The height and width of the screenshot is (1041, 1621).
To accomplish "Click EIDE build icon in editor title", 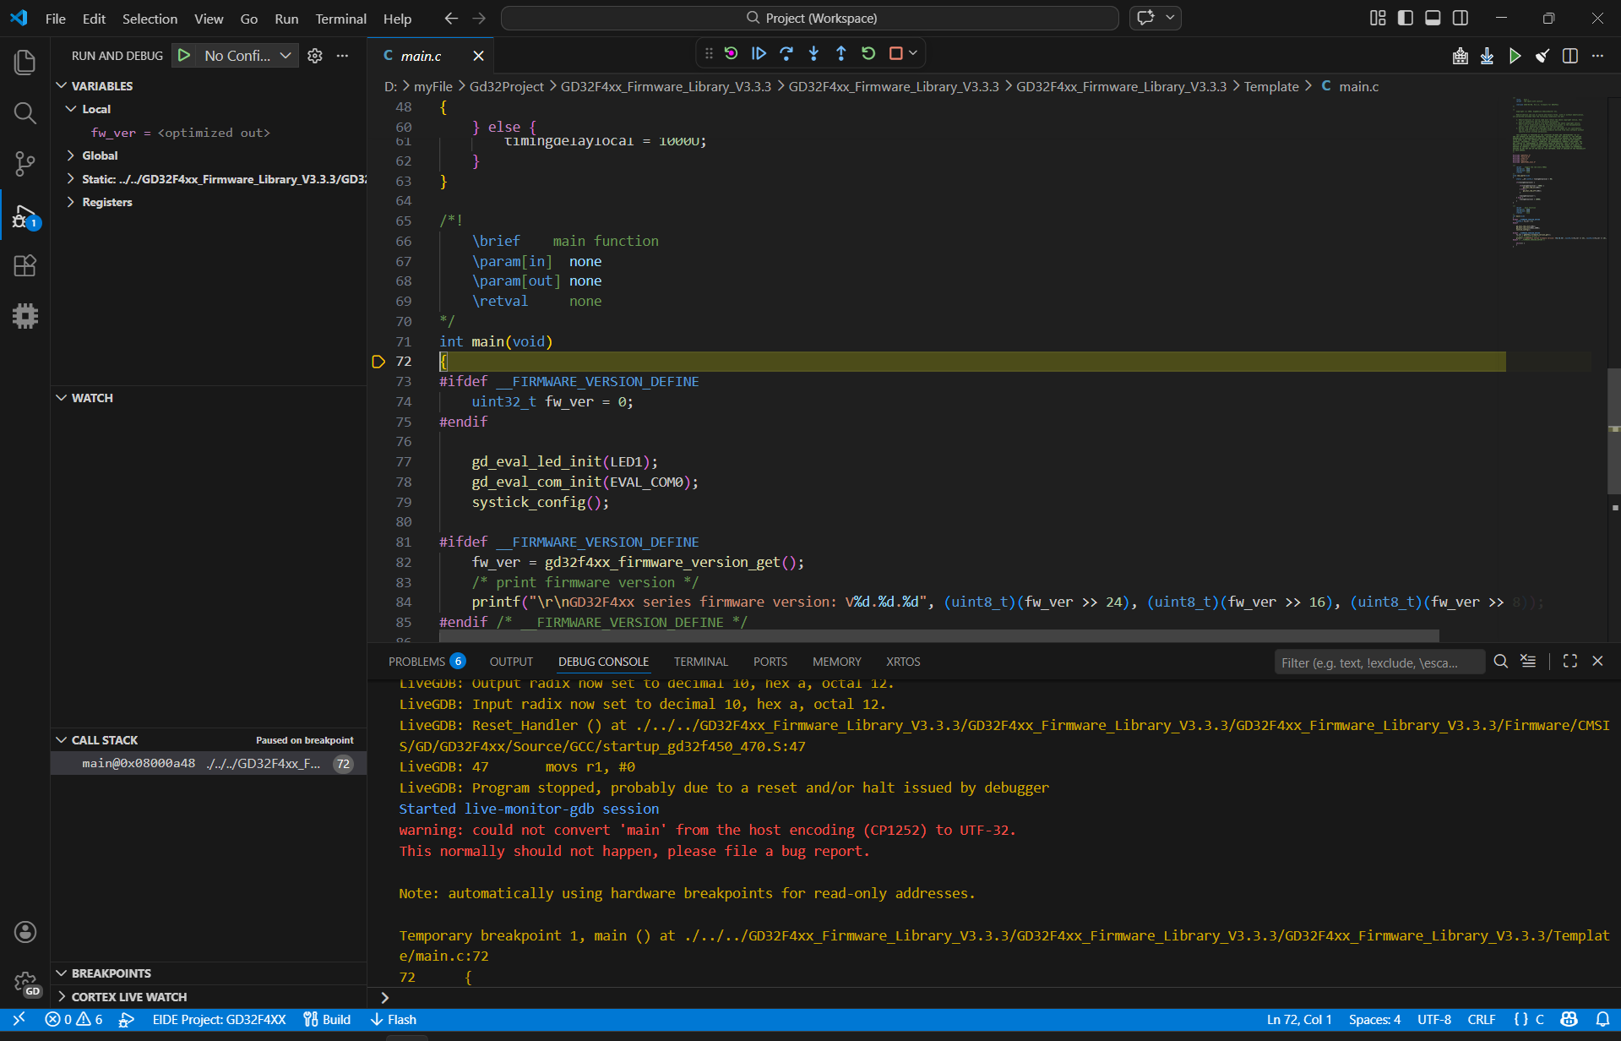I will (1460, 56).
